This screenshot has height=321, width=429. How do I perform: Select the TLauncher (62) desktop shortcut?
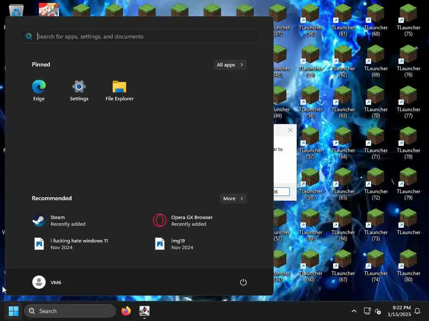343,61
